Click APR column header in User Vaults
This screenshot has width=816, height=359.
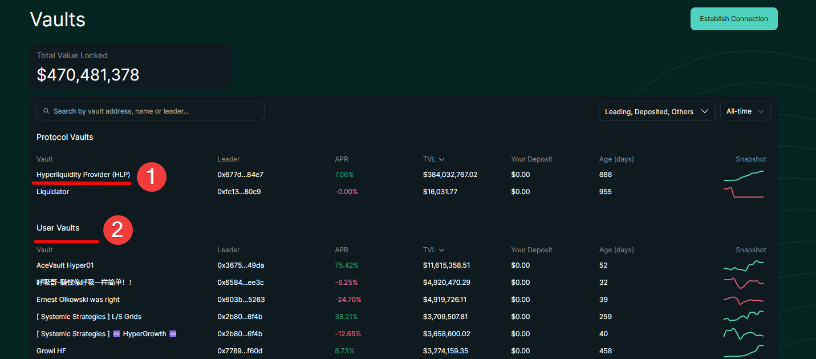[x=342, y=250]
